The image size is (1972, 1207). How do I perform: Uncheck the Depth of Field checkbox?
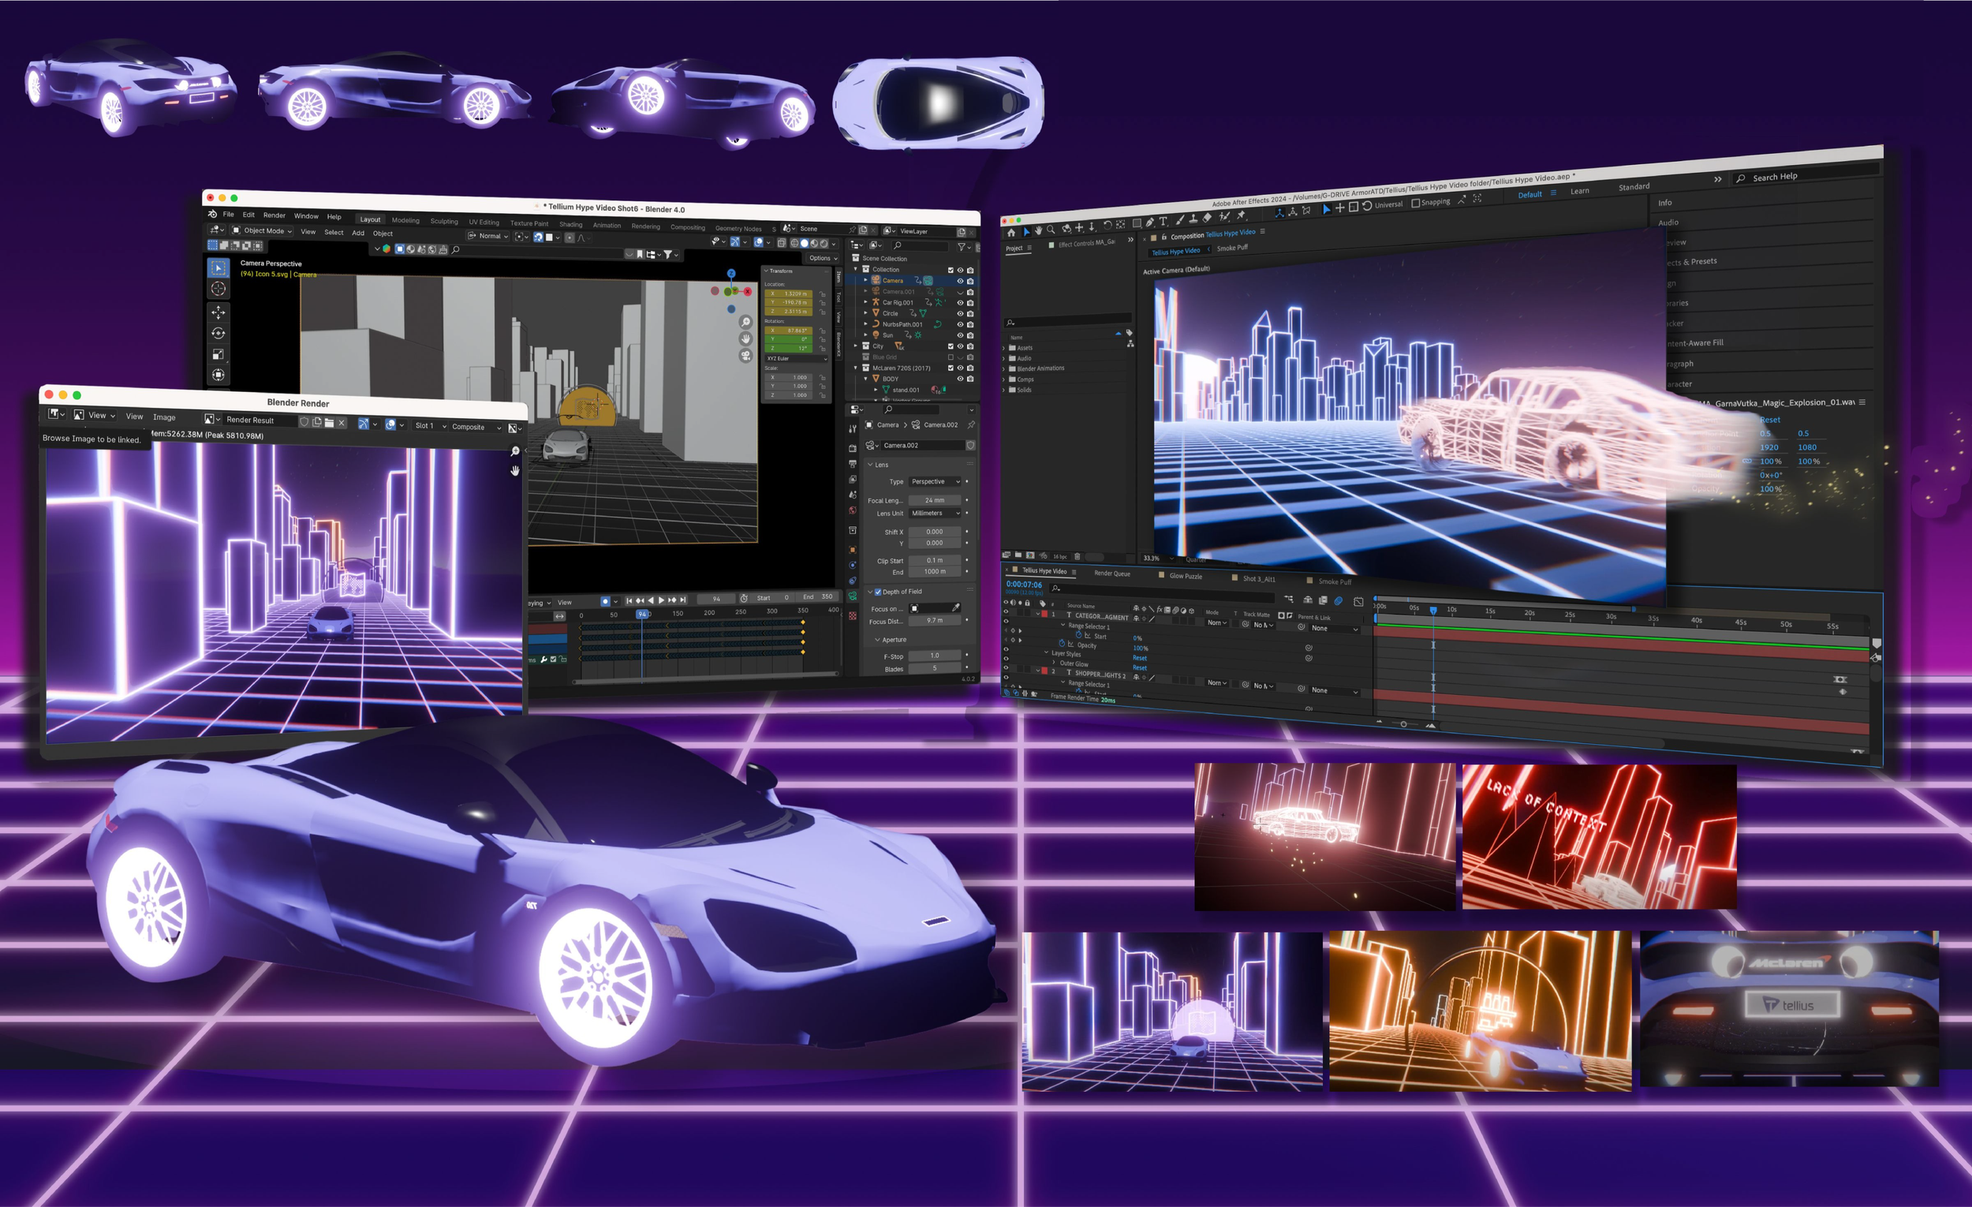click(x=878, y=592)
